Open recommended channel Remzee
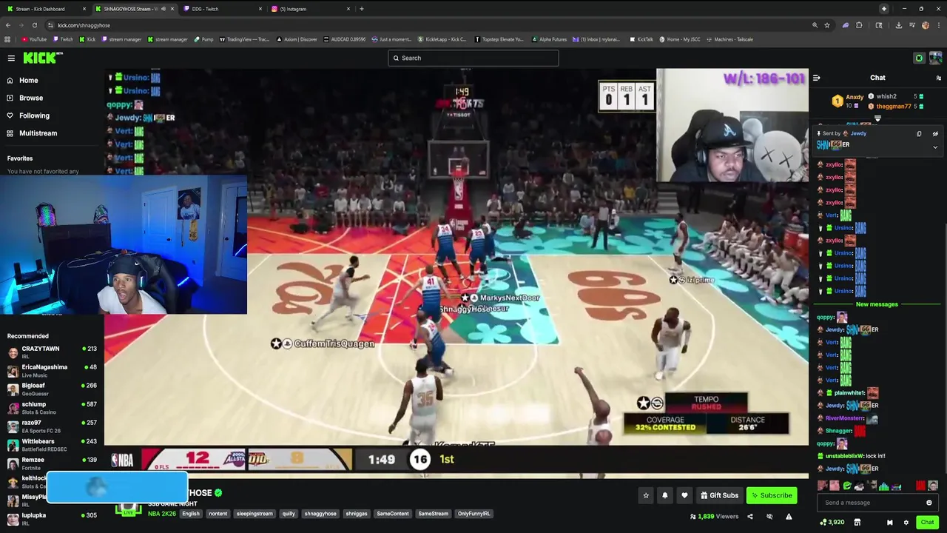The height and width of the screenshot is (533, 947). coord(52,463)
